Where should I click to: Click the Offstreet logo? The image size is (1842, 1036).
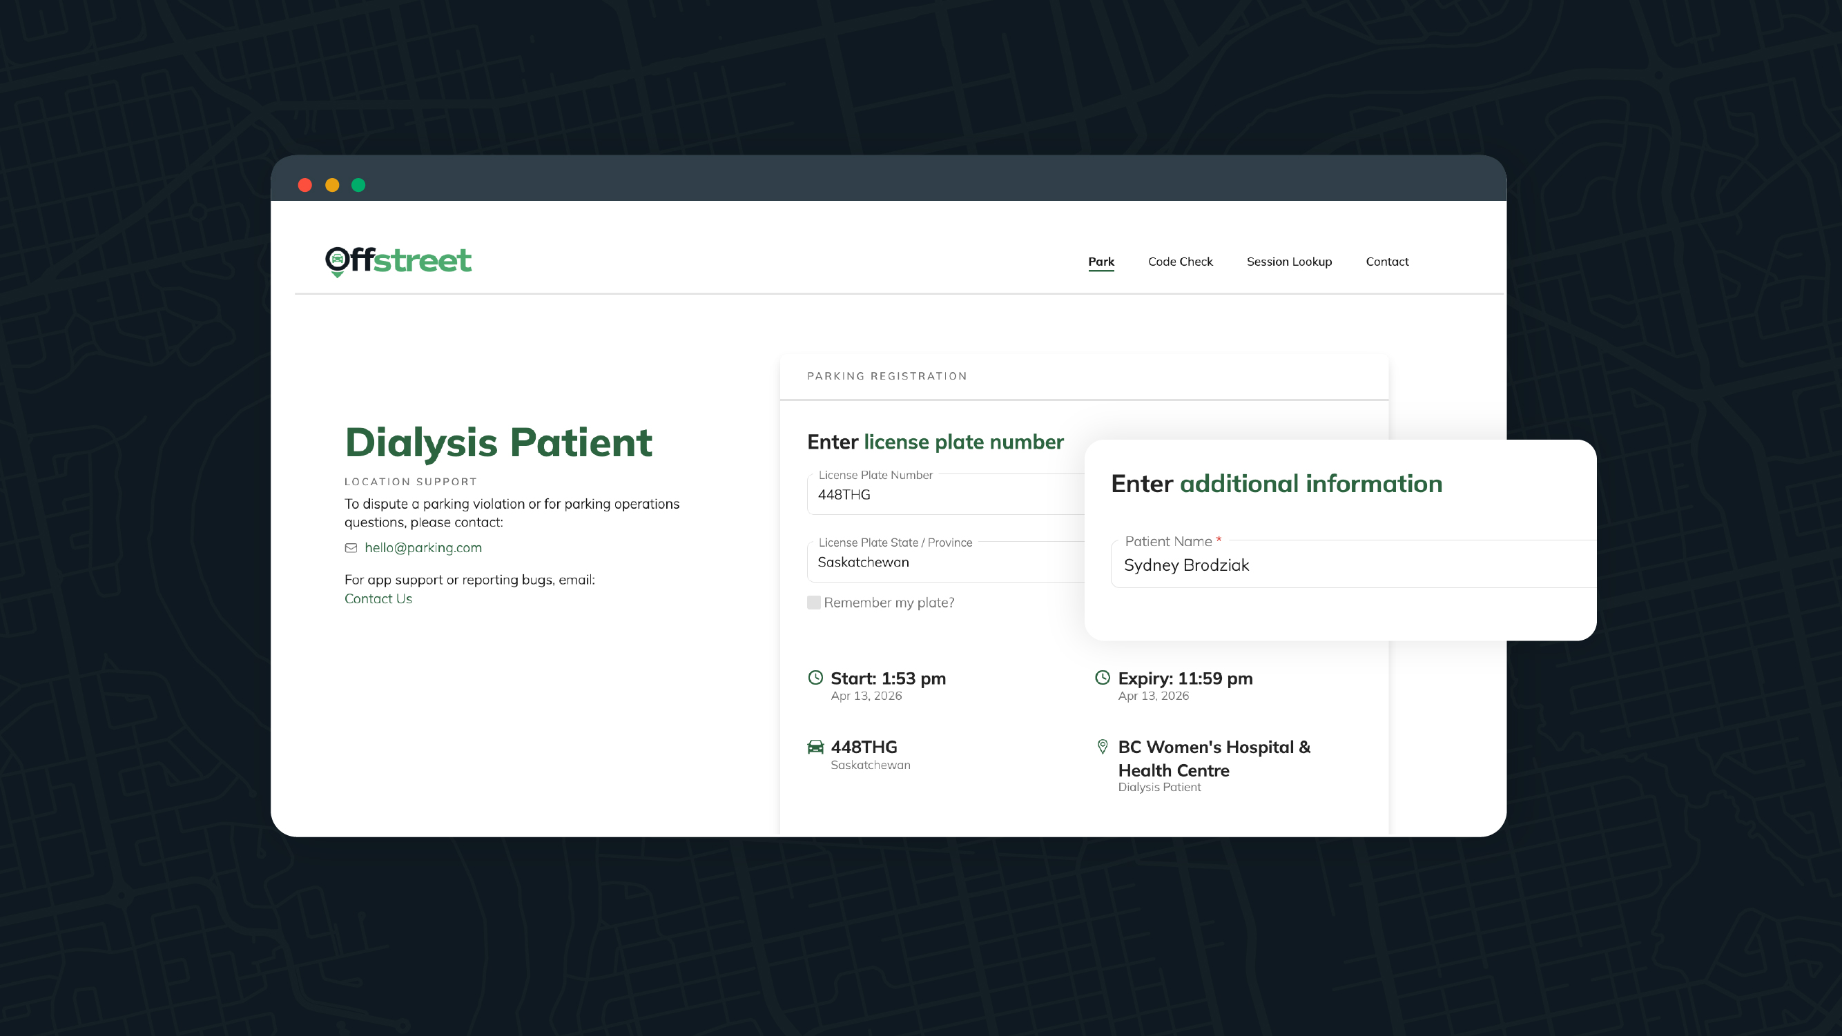[x=398, y=261]
